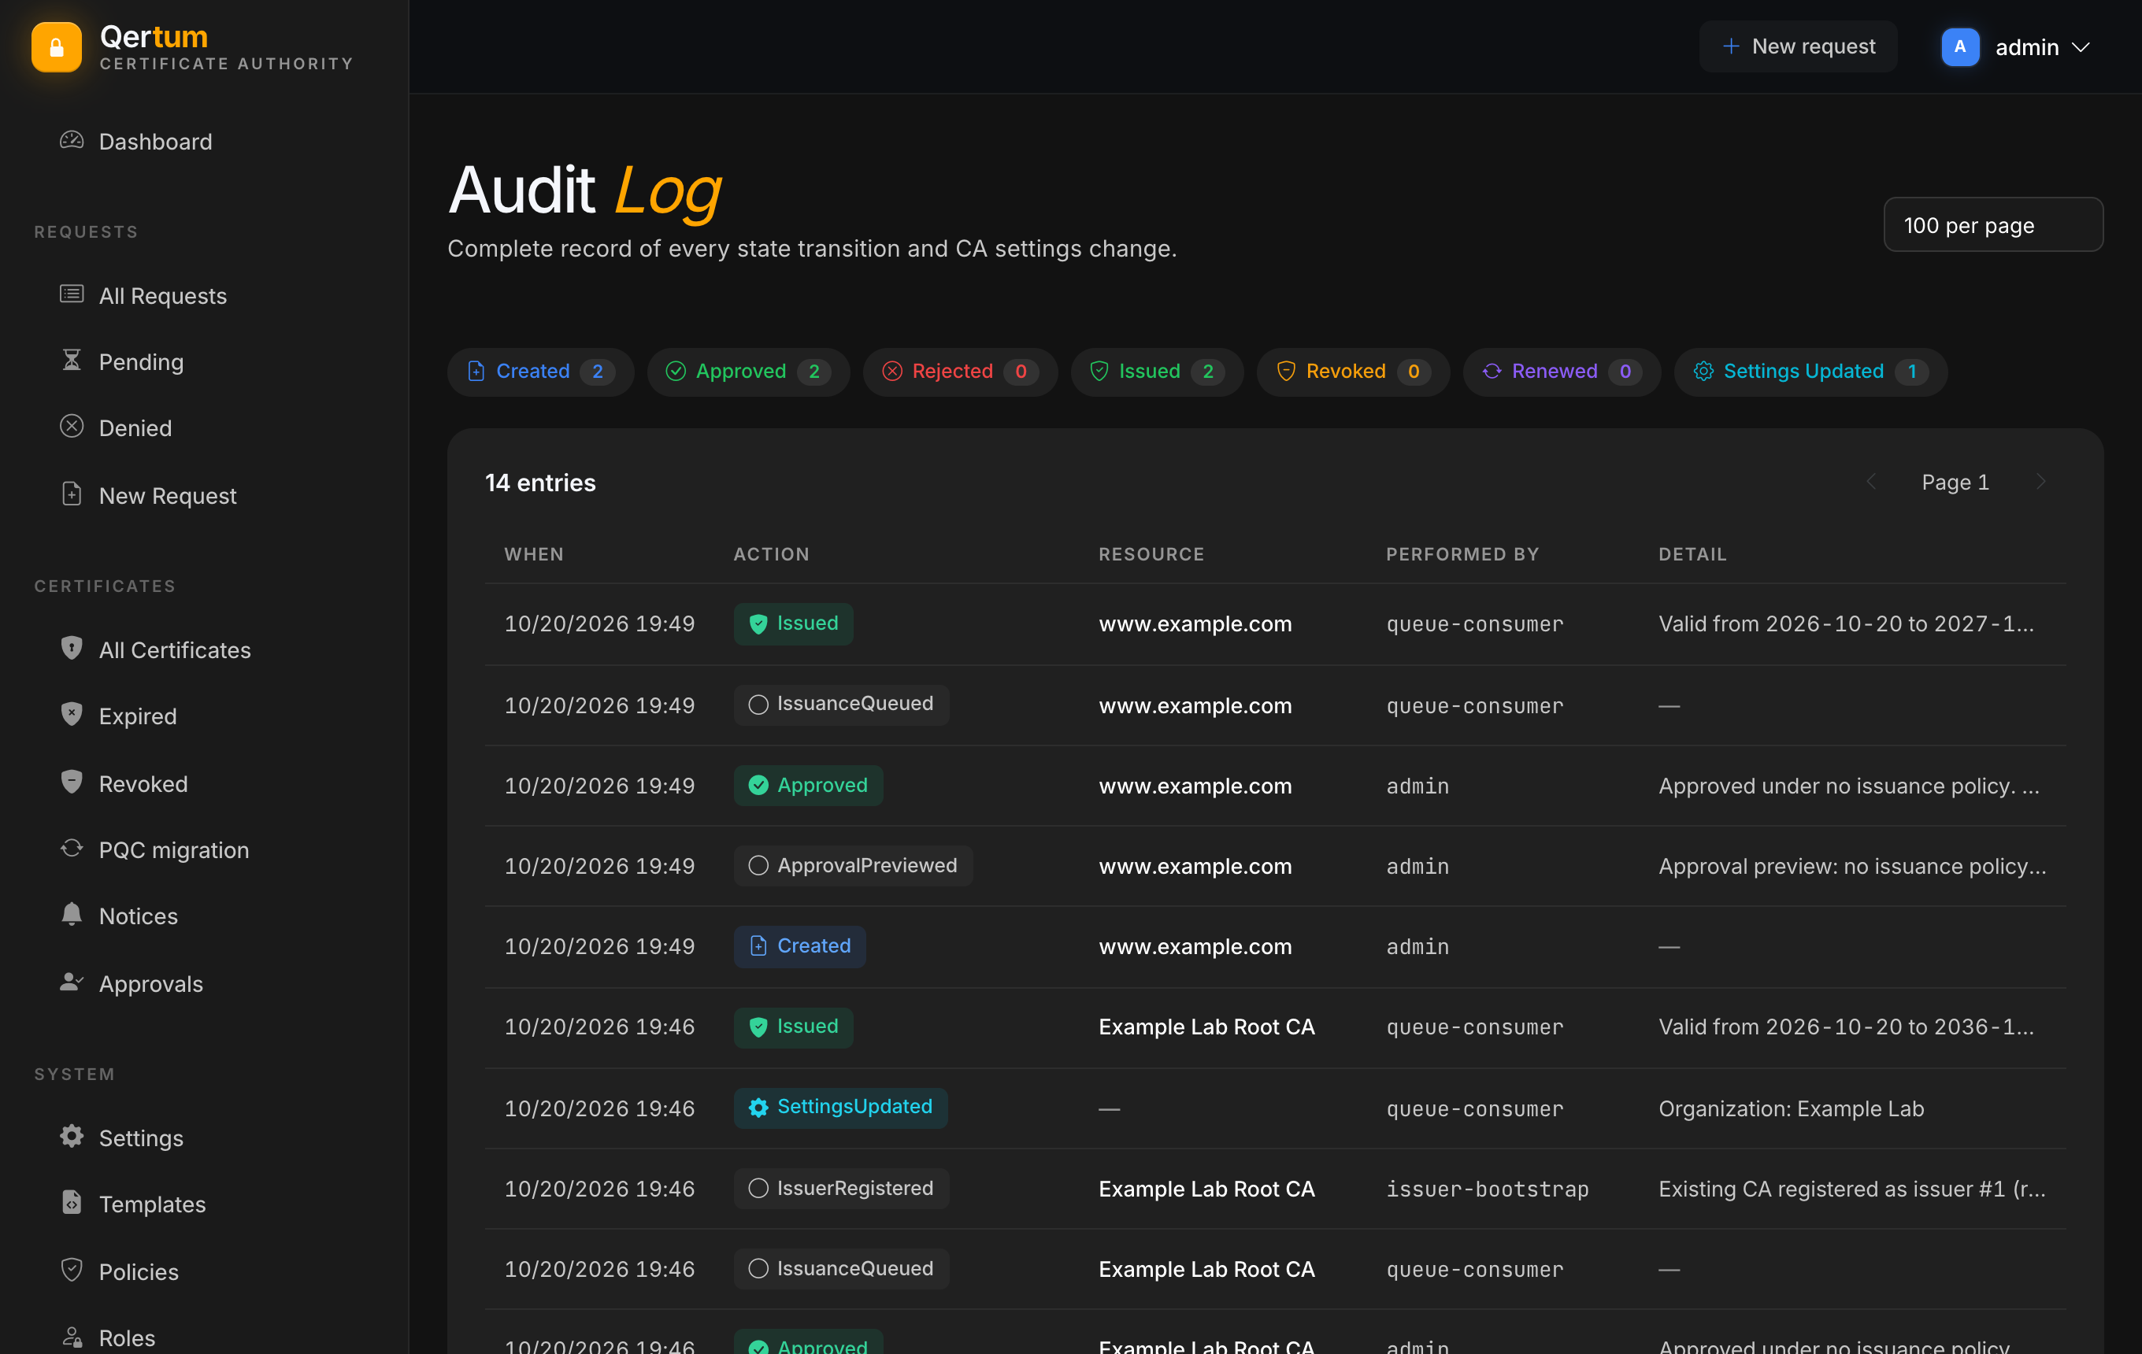Filter log by Created events

coord(541,372)
